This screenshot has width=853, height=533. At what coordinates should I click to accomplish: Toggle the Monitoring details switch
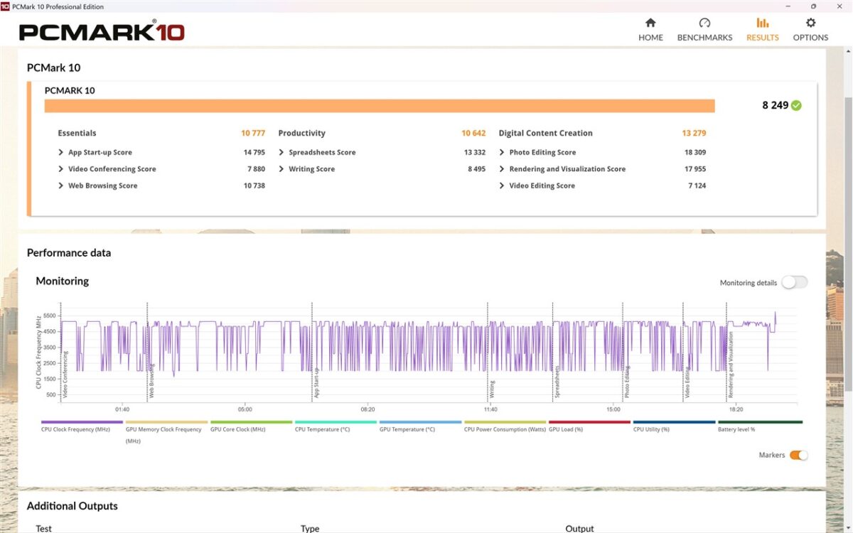click(794, 282)
